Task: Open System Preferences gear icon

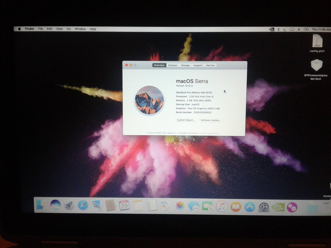Action: pyautogui.click(x=264, y=207)
